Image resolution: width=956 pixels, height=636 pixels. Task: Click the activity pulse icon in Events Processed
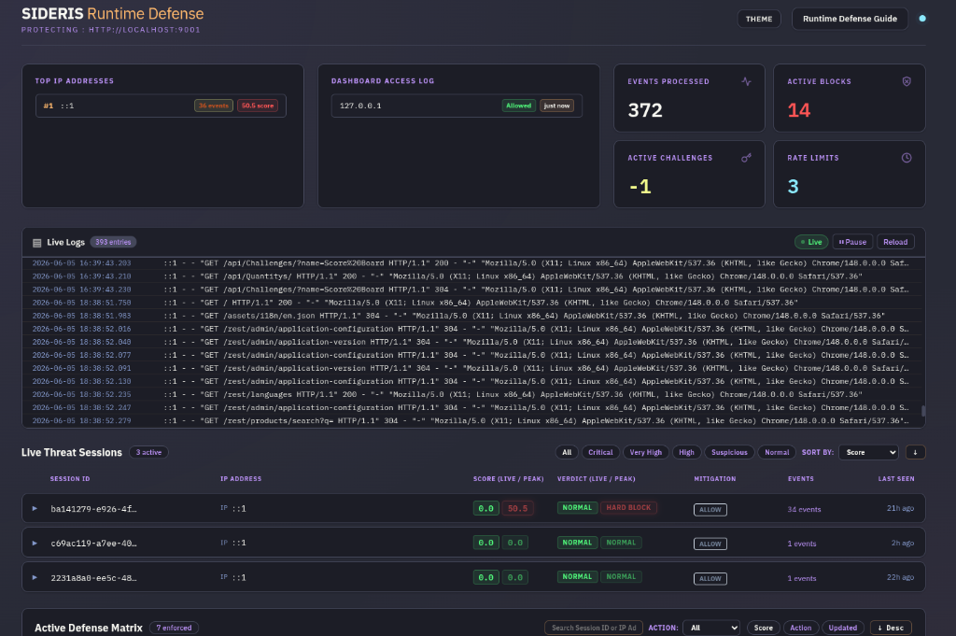[x=746, y=81]
